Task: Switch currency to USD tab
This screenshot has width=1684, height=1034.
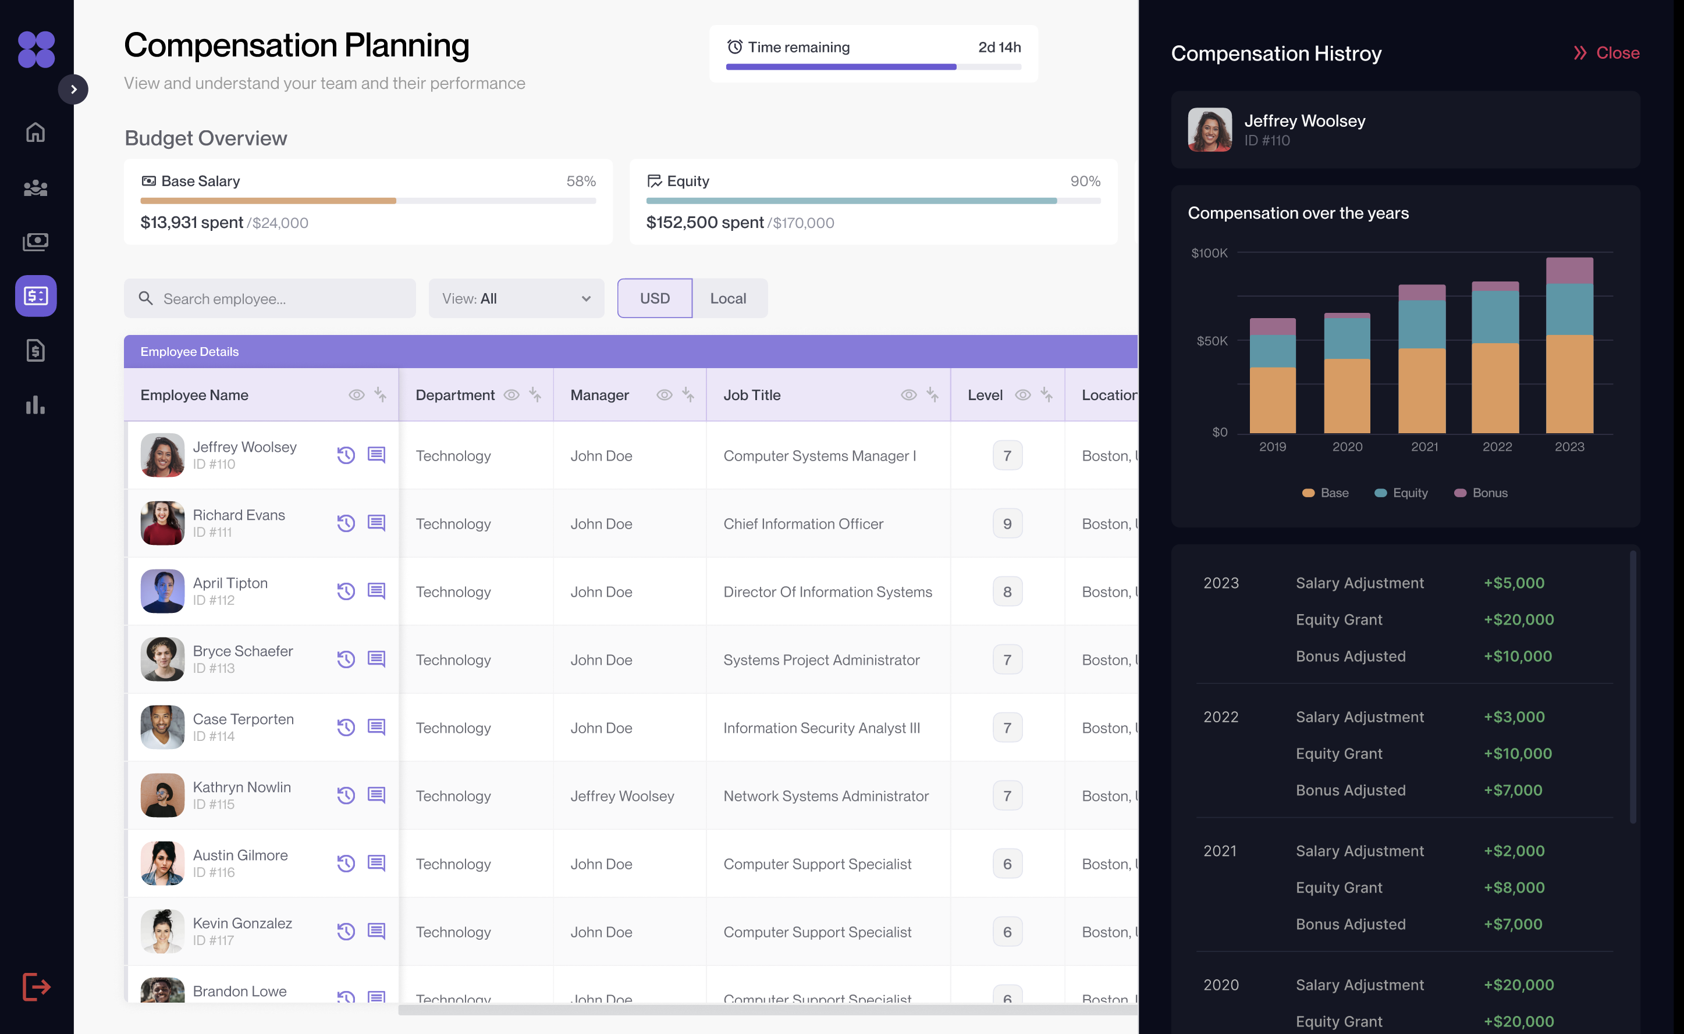Action: point(654,298)
